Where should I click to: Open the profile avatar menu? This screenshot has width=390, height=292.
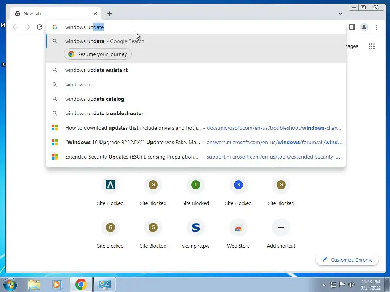[364, 27]
